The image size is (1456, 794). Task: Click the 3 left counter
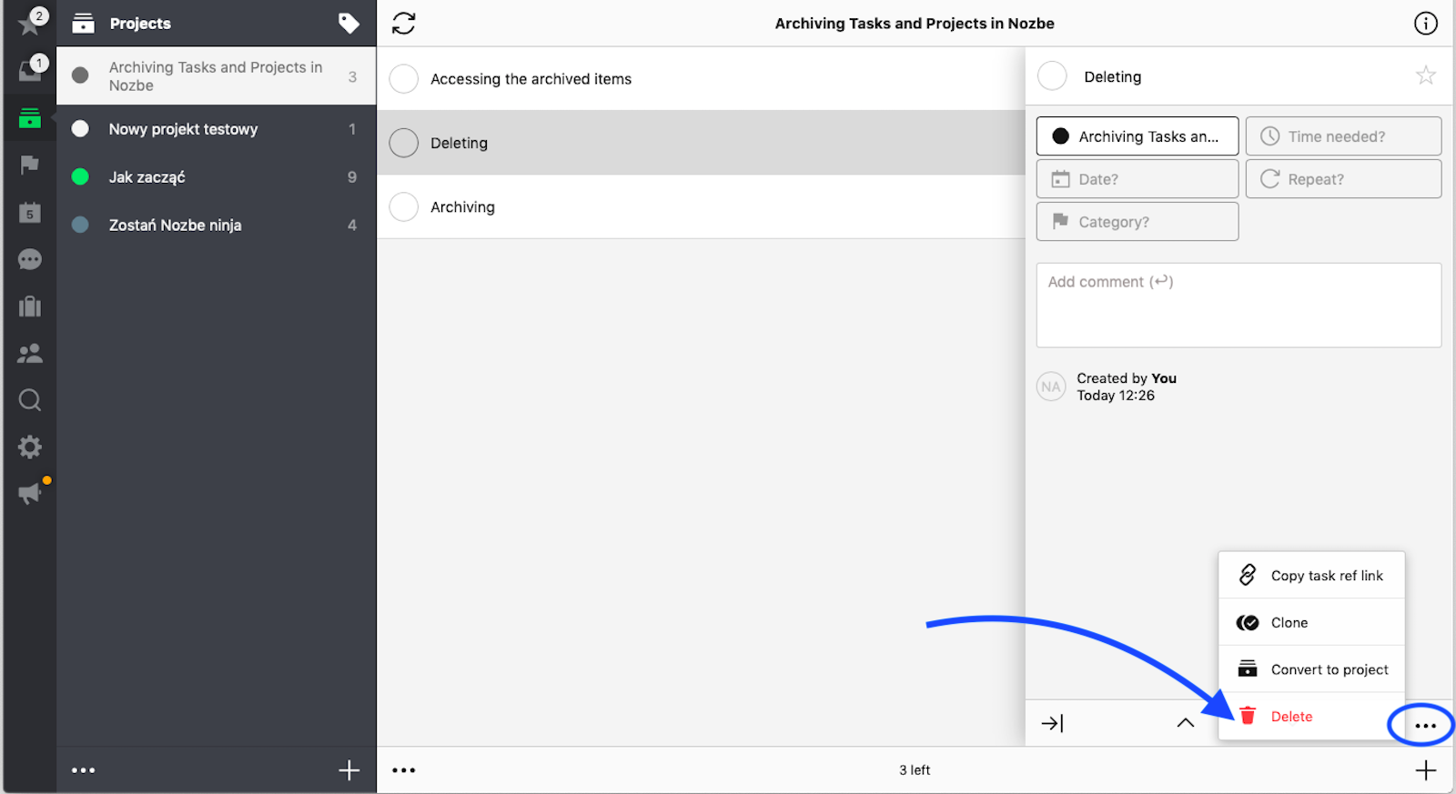tap(915, 770)
